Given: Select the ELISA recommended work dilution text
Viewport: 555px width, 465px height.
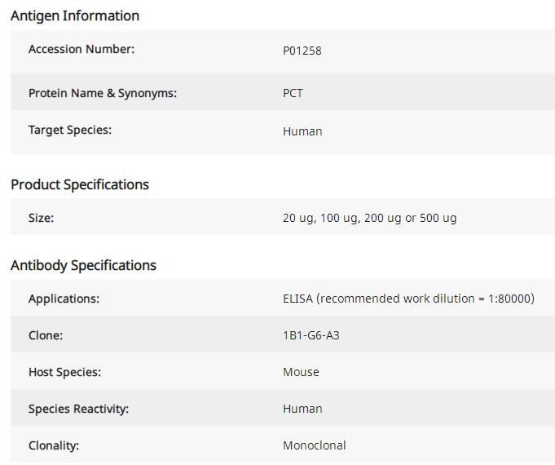Looking at the screenshot, I should tap(408, 299).
